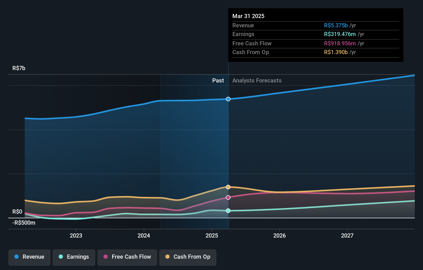
Task: Click the R$1.390b cash from op value
Action: click(x=336, y=52)
